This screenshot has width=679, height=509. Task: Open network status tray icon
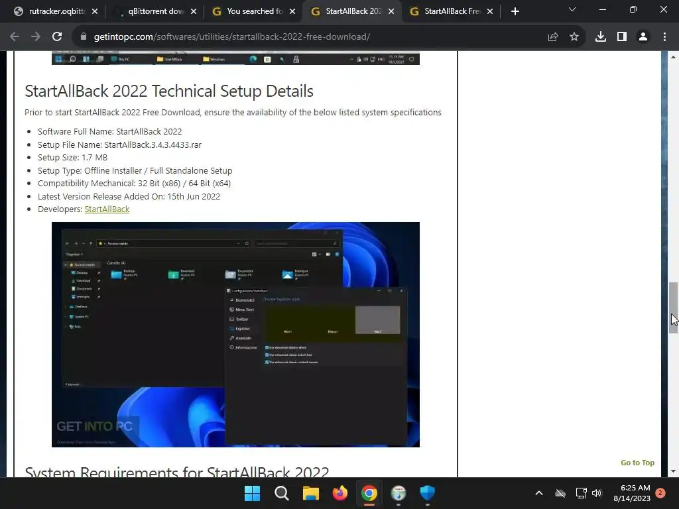pos(581,493)
